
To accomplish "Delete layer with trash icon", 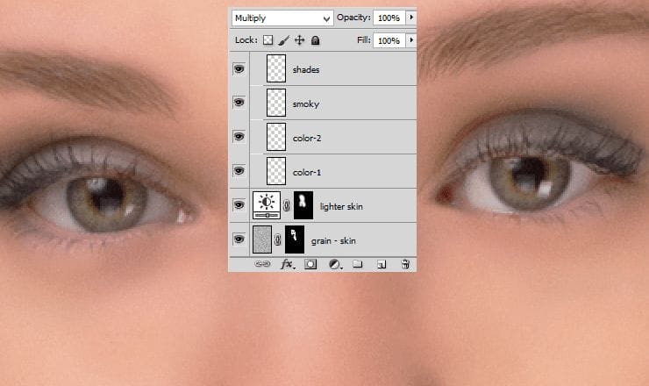I will (x=404, y=263).
